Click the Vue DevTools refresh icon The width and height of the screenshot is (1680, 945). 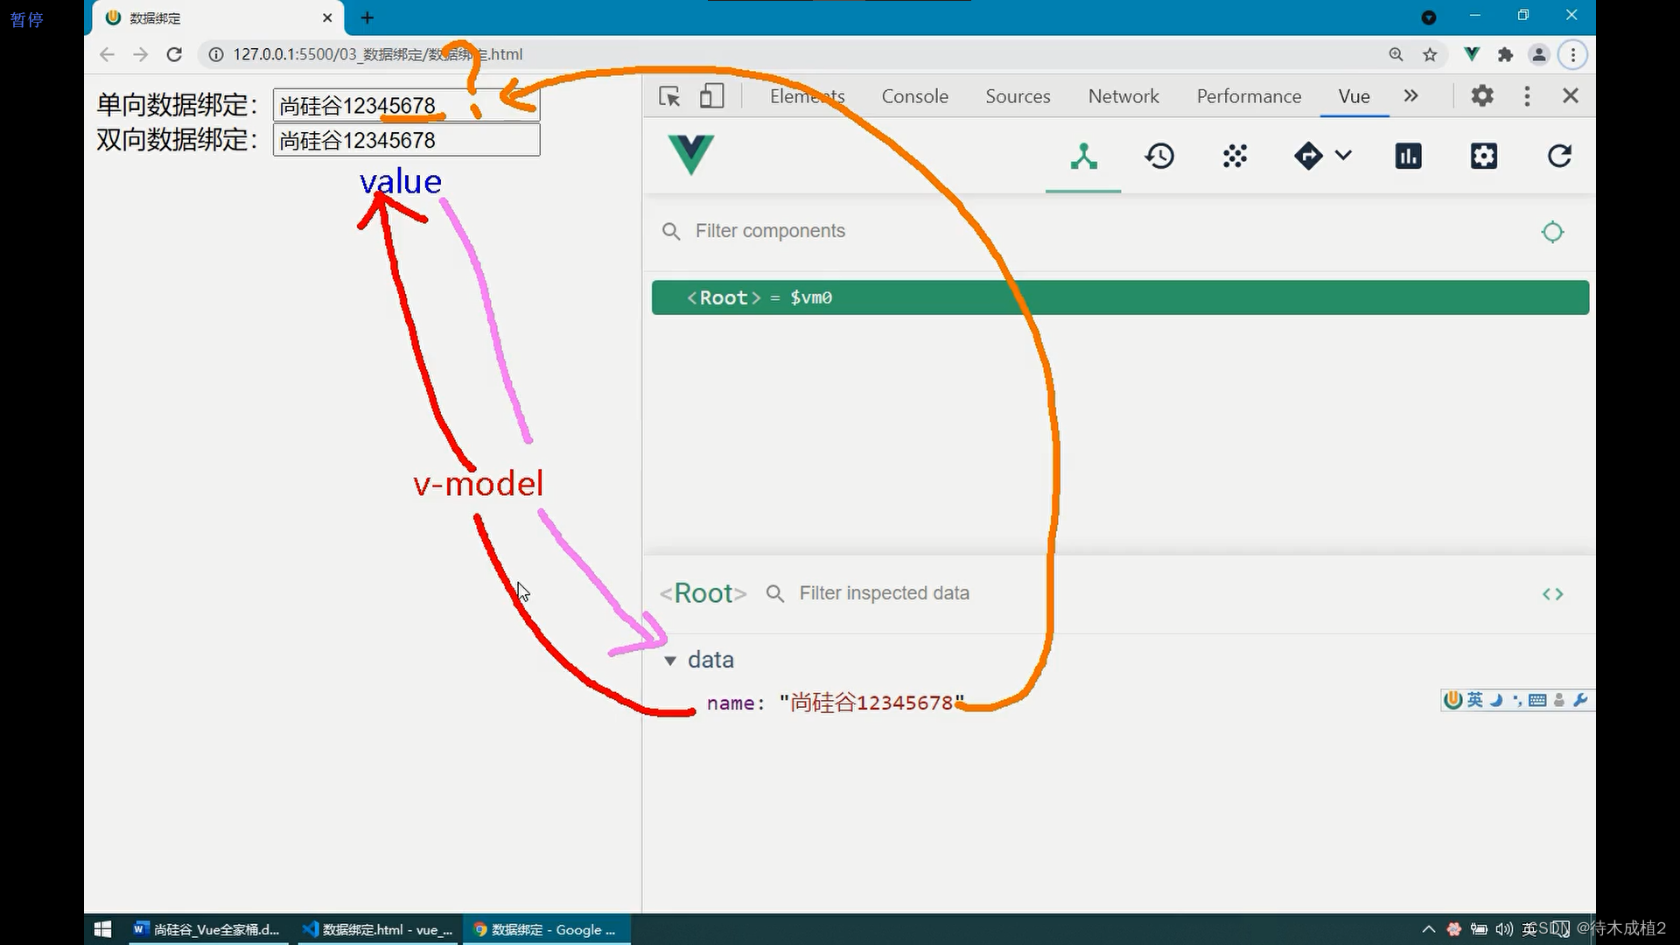tap(1560, 156)
